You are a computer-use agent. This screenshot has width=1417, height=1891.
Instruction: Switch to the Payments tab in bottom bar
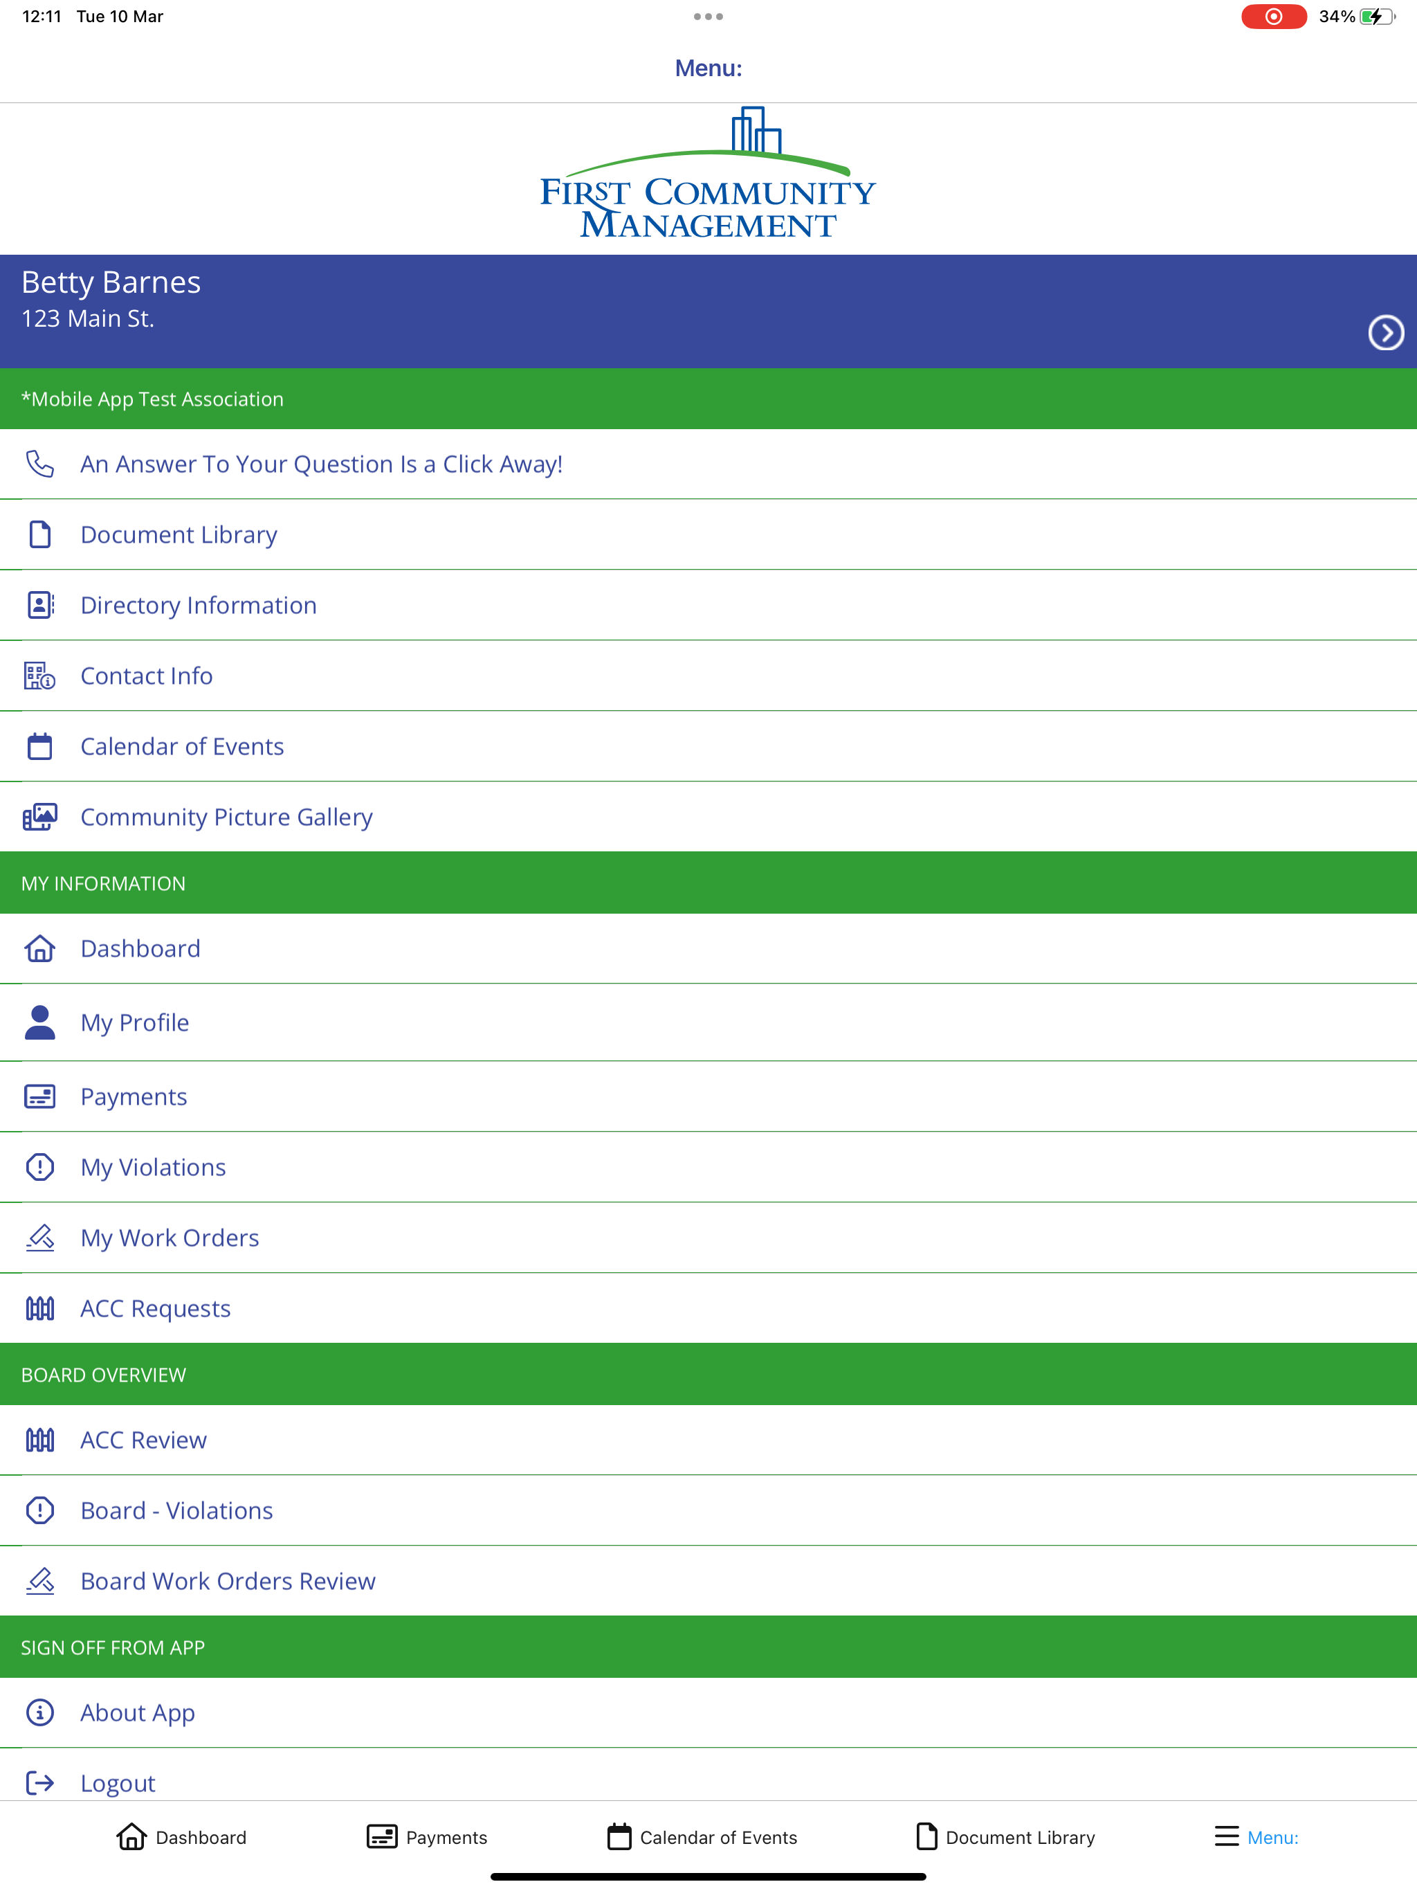coord(426,1837)
